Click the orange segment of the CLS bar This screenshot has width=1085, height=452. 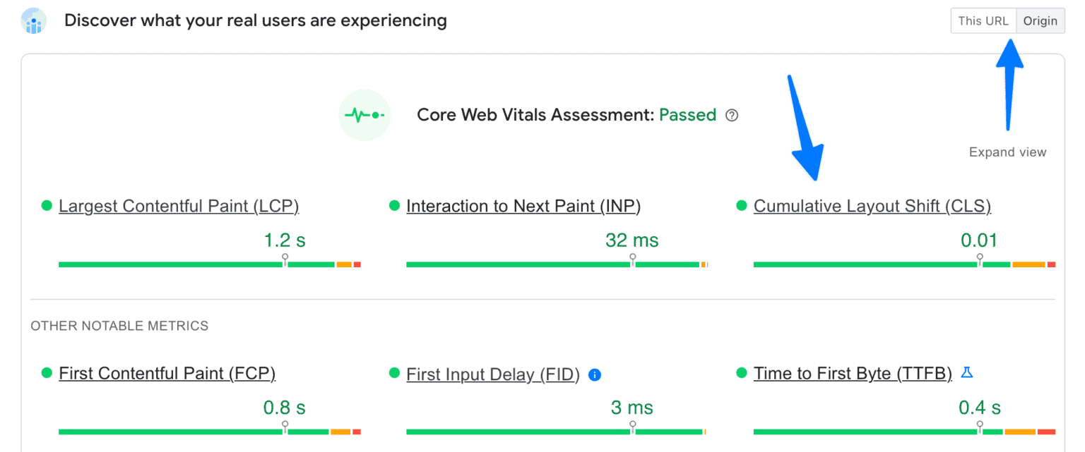tap(1028, 264)
